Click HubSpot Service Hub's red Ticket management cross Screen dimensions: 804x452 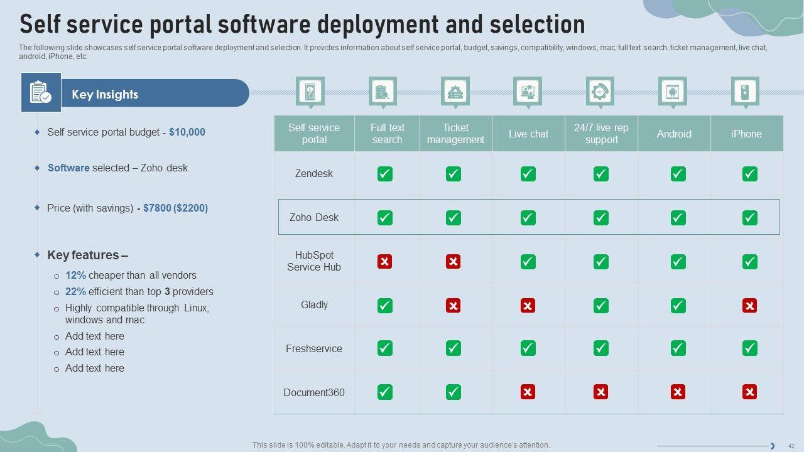pos(453,262)
